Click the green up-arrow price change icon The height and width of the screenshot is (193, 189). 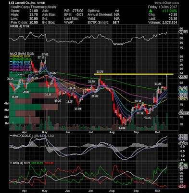(x=151, y=11)
